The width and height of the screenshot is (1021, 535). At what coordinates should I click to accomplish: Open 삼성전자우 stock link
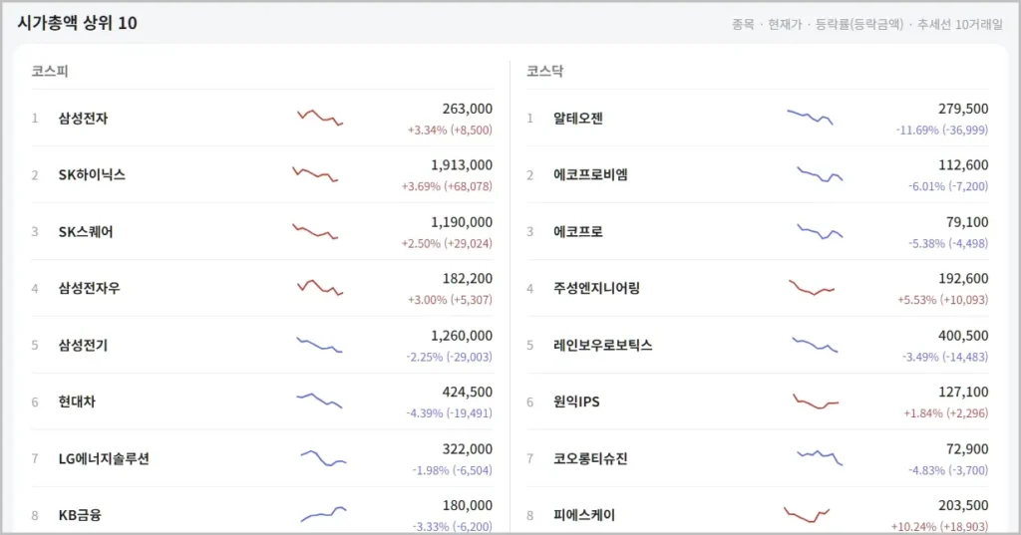point(89,288)
